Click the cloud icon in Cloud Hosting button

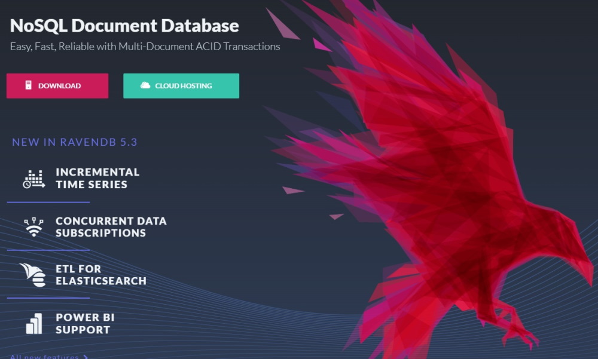(x=145, y=85)
